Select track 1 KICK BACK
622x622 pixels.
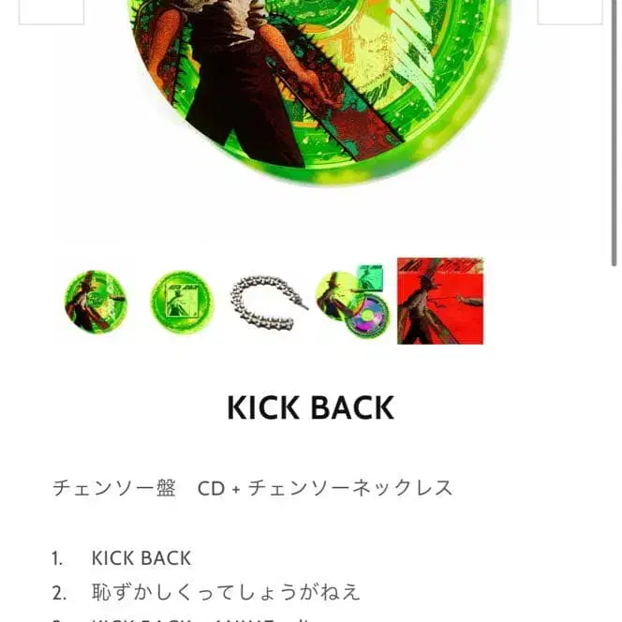pyautogui.click(x=141, y=558)
